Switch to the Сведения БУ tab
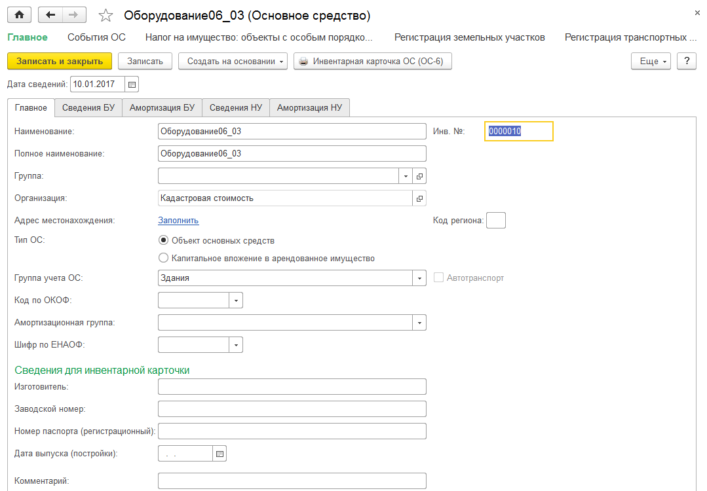This screenshot has width=707, height=491. (88, 108)
